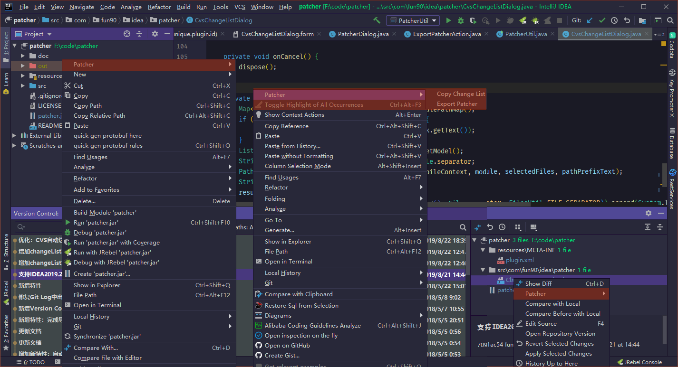This screenshot has height=367, width=678.
Task: Show Git history clock icon in toolbar
Action: click(x=614, y=20)
